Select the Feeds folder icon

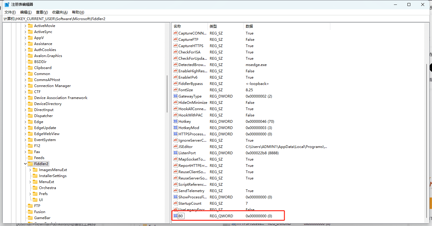point(30,158)
